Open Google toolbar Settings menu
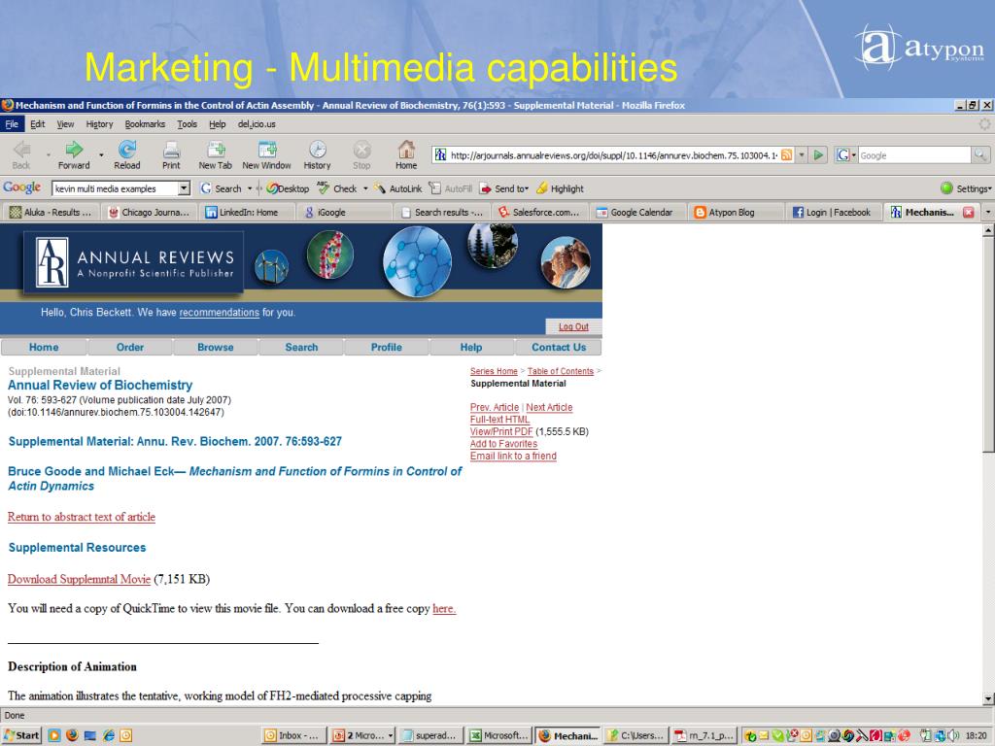995x746 pixels. (966, 188)
